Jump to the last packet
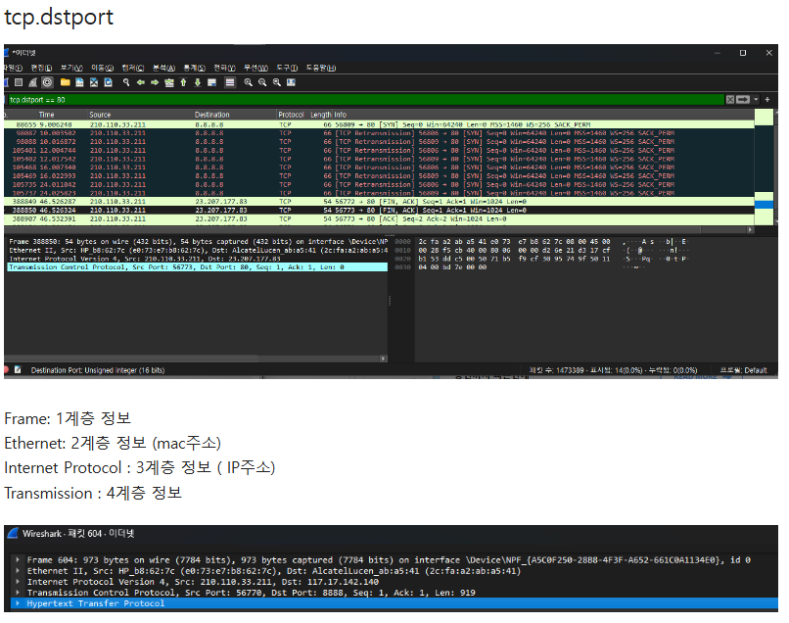 tap(198, 82)
